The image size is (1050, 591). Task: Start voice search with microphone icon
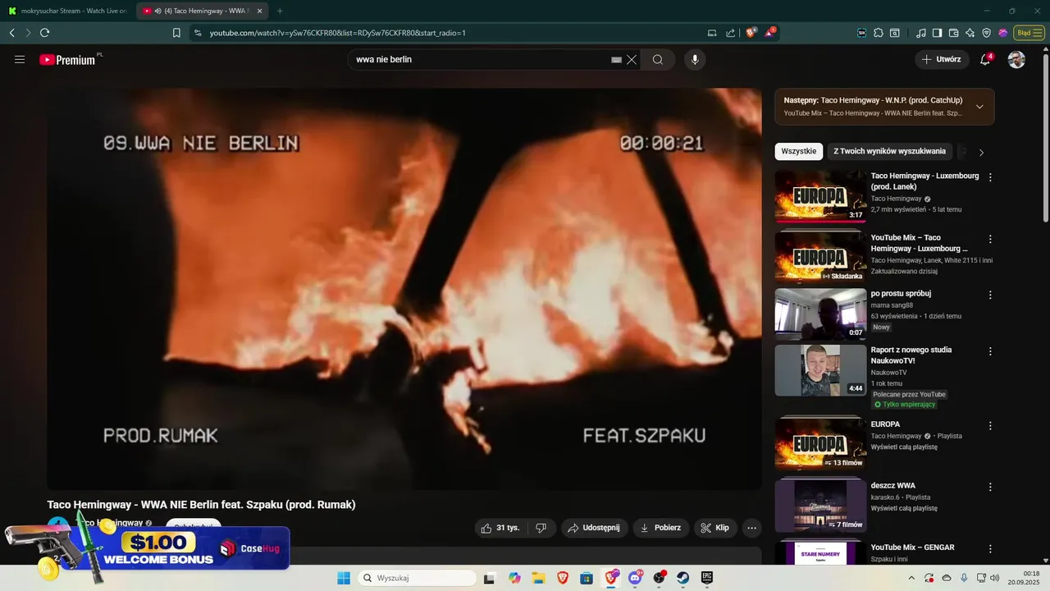695,59
